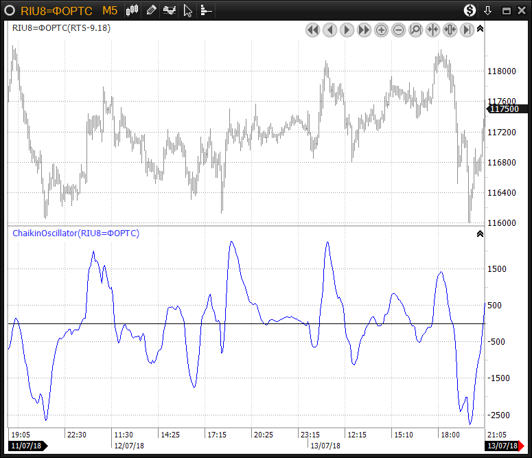The image size is (532, 458).
Task: Click the dollar sign trade icon
Action: point(470,10)
